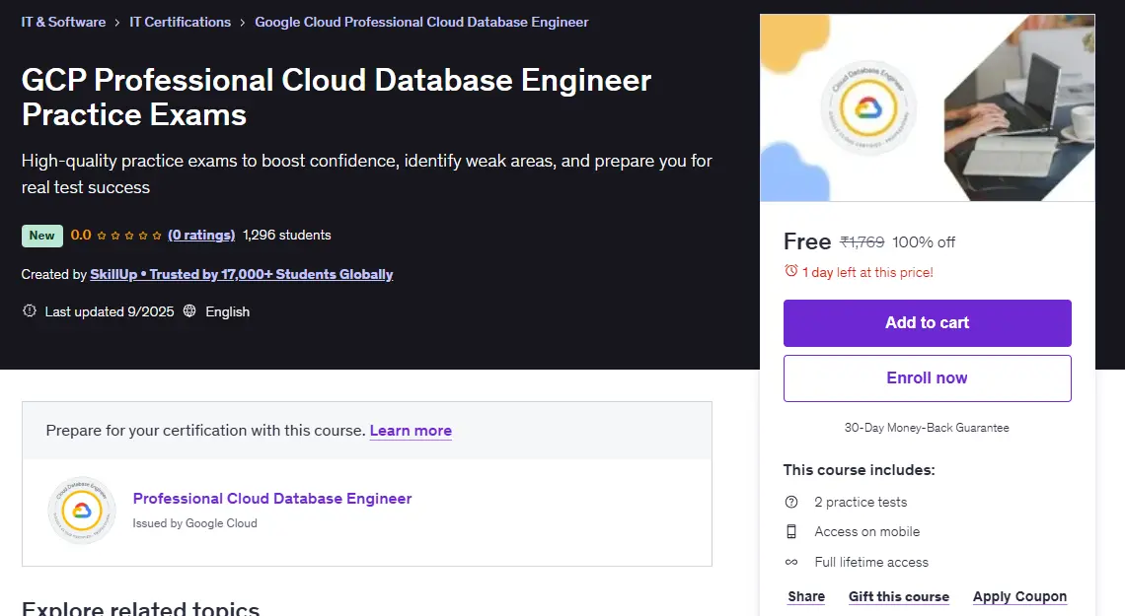Click the English language text
The image size is (1125, 616).
[x=227, y=311]
